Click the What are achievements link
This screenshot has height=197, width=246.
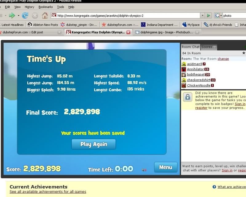pyautogui.click(x=232, y=187)
